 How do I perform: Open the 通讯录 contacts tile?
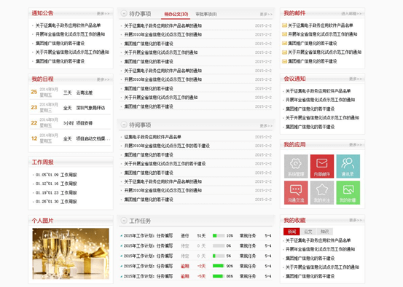click(348, 166)
